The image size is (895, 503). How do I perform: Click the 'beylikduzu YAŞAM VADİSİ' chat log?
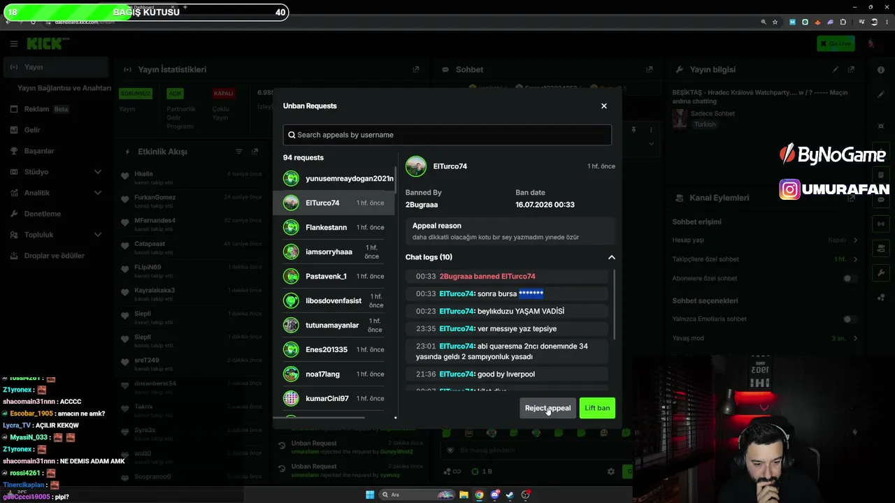click(507, 311)
